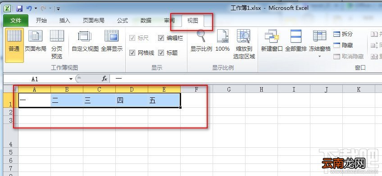
Task: Select row 1 header
Action: 11,100
